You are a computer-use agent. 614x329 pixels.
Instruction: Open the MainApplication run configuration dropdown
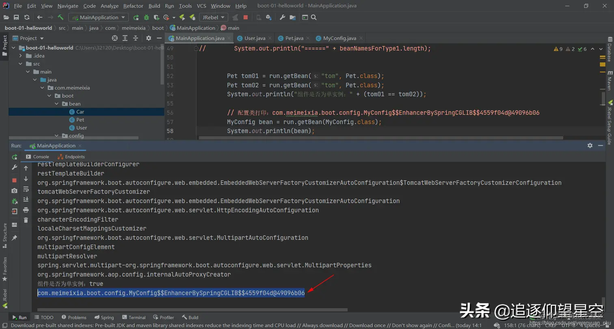pos(99,17)
